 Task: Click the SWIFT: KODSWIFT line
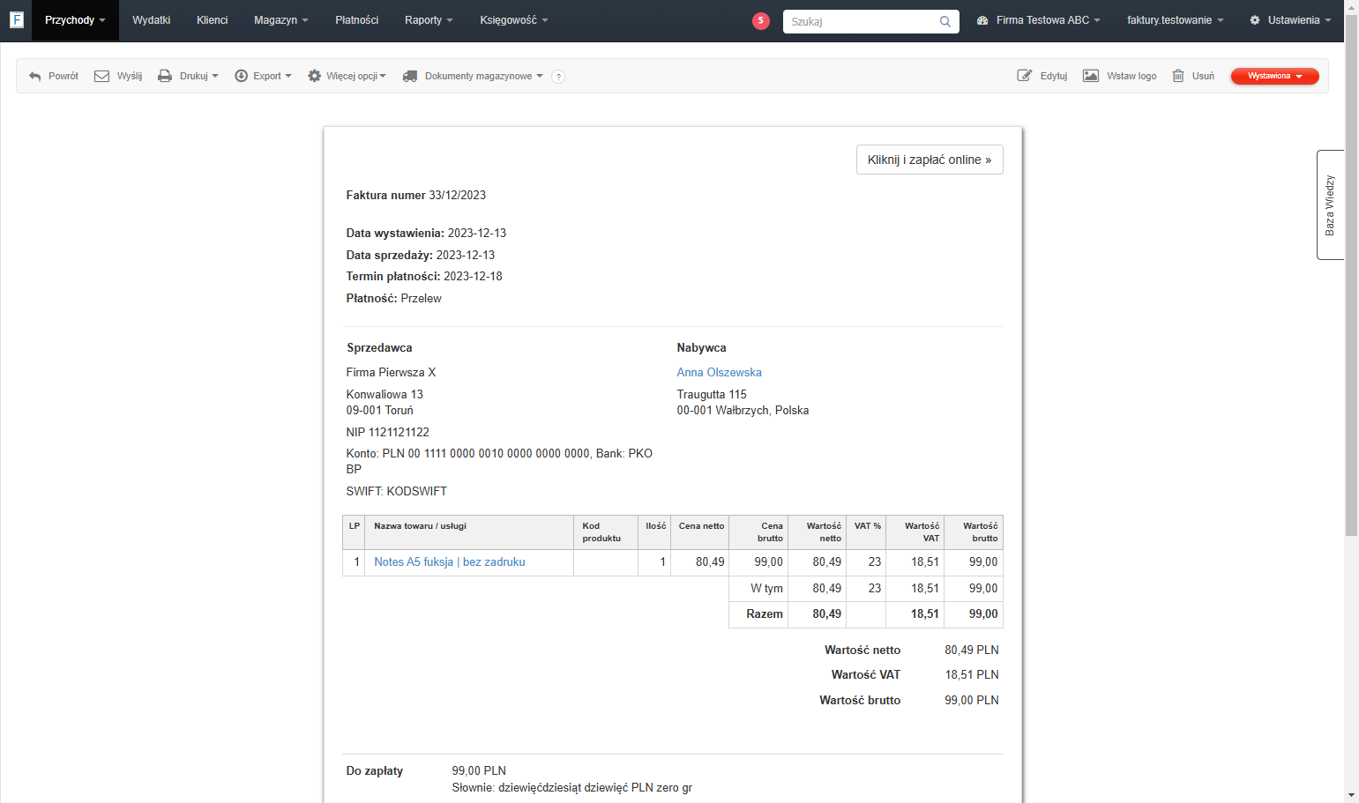click(397, 492)
